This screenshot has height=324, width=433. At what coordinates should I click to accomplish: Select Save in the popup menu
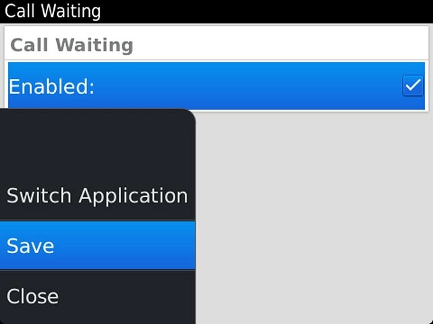97,246
